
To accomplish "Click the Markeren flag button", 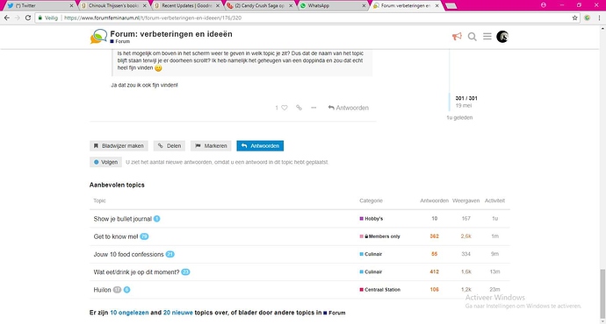I will click(211, 146).
